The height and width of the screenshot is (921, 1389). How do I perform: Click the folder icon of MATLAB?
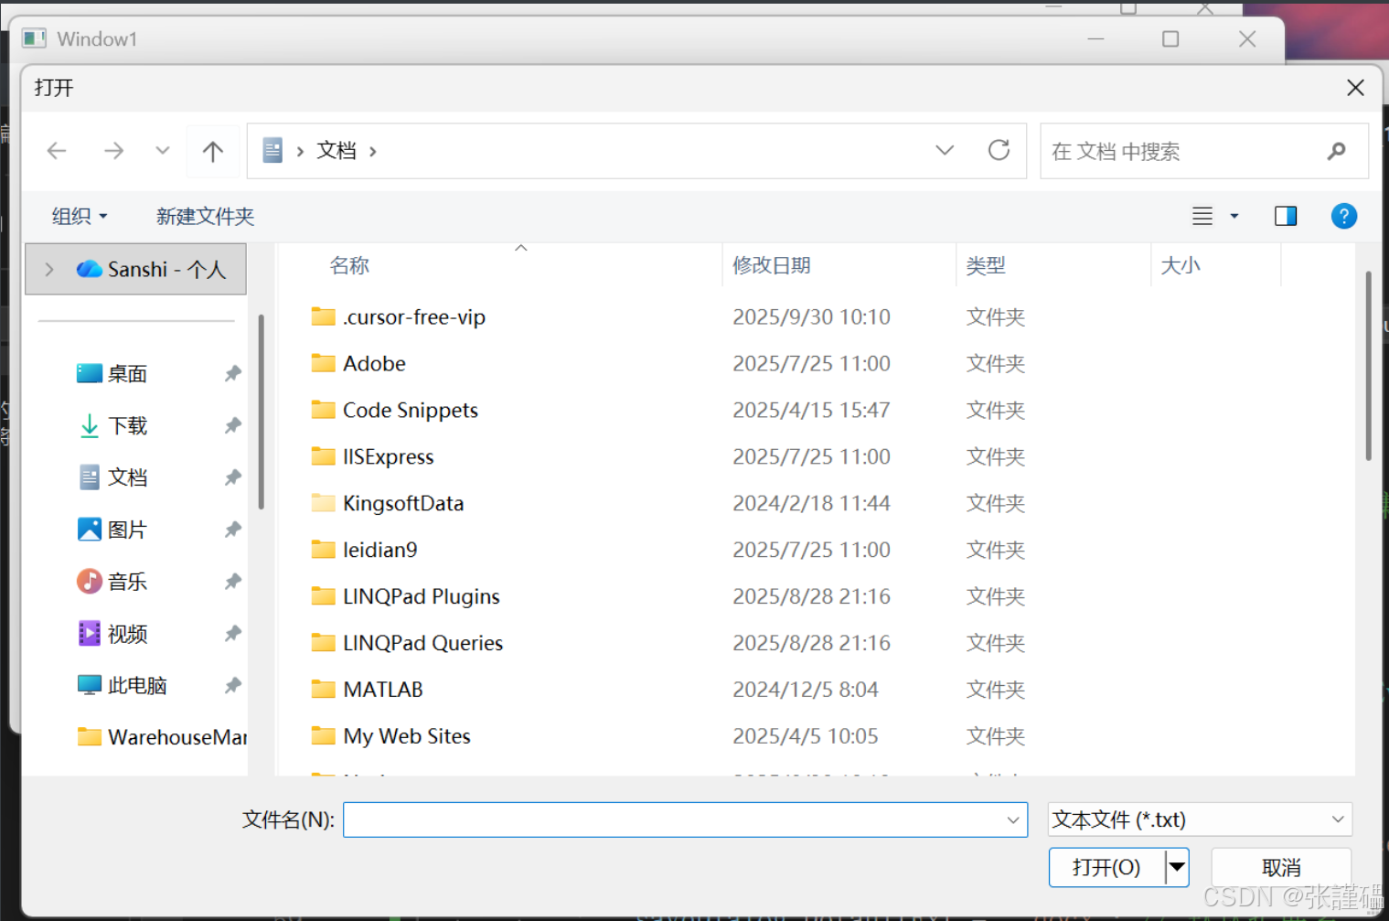[323, 689]
